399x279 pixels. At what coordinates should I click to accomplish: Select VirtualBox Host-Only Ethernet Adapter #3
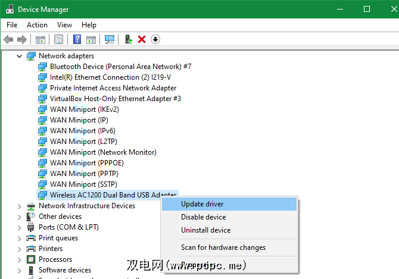coord(116,99)
